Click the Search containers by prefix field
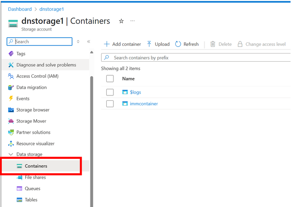Viewport: 291px width, 207px height. [x=196, y=58]
